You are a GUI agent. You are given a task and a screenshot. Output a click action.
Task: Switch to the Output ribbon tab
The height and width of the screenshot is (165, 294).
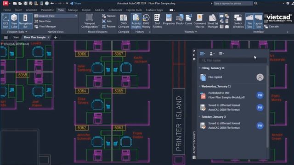[86, 10]
